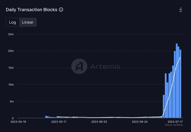
Task: Click the Daily Transaction Blocks title
Action: click(32, 10)
